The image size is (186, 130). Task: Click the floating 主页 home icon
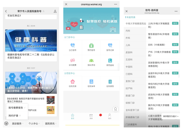(115, 109)
